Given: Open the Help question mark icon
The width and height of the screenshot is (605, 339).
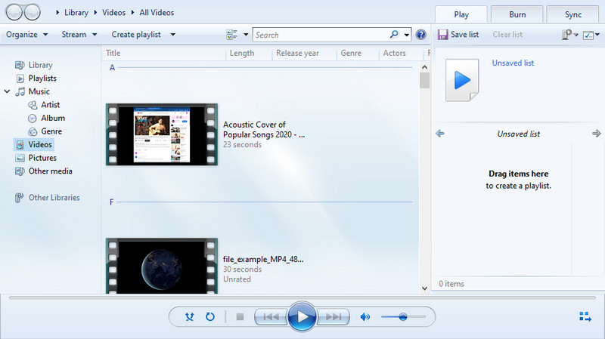Looking at the screenshot, I should click(x=421, y=35).
